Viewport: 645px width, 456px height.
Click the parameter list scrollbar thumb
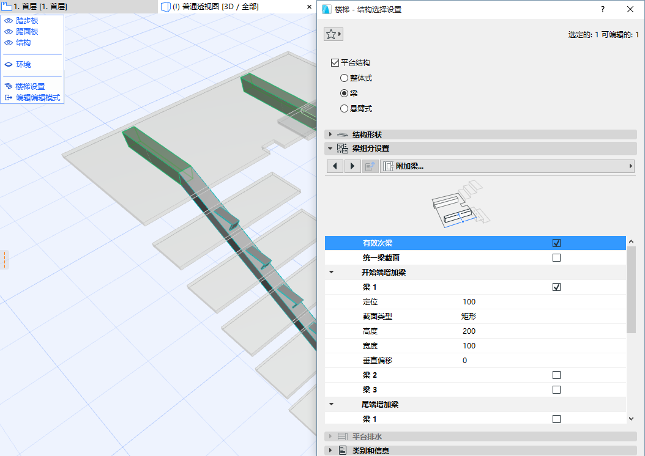[x=631, y=290]
